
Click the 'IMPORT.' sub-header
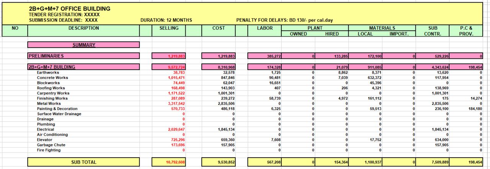coord(399,34)
